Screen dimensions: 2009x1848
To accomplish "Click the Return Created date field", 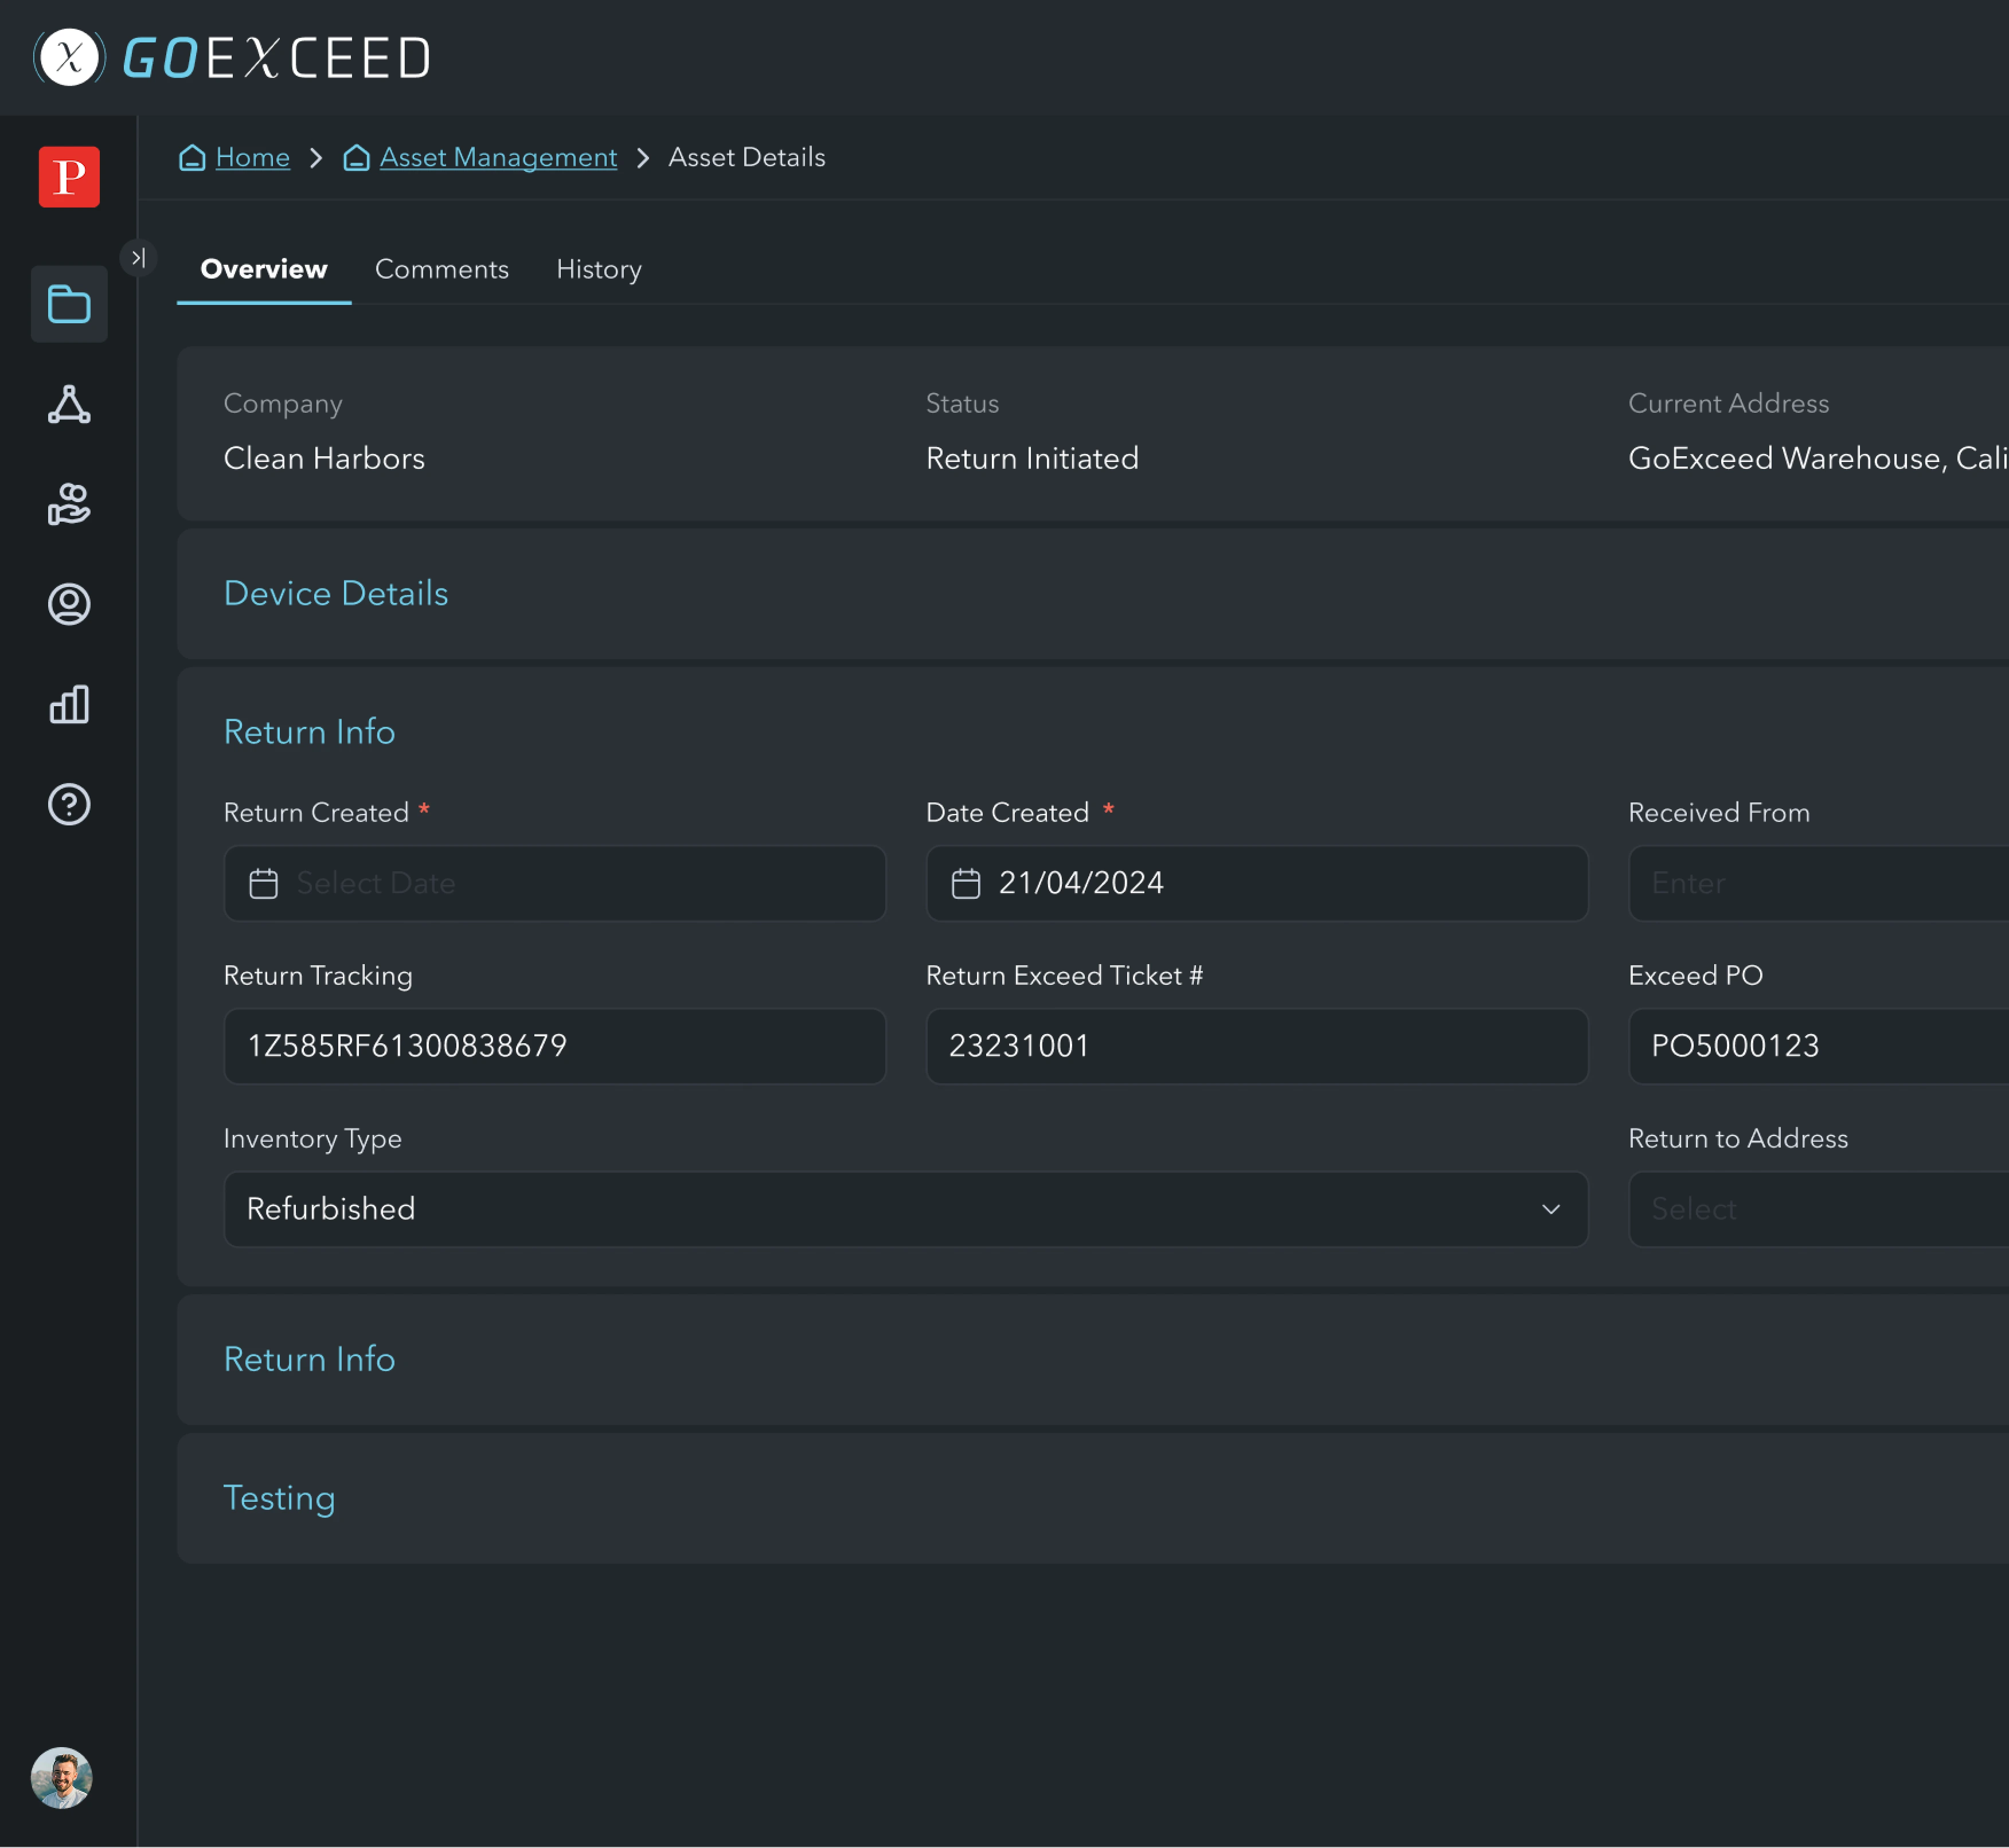I will [x=555, y=883].
